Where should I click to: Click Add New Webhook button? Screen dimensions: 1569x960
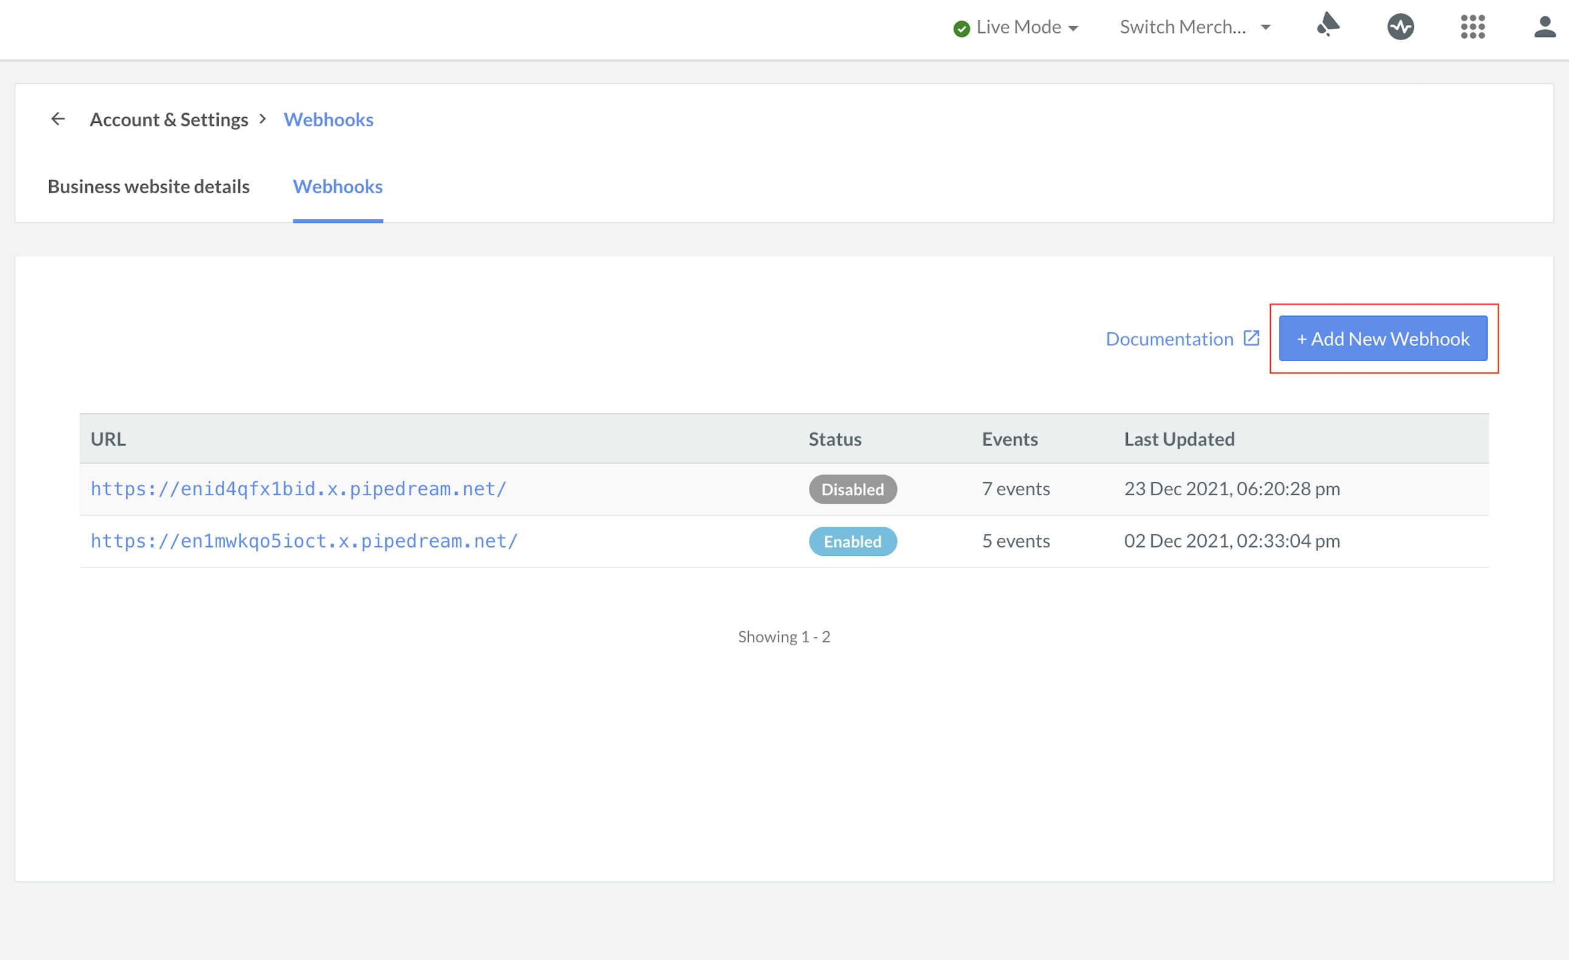[x=1383, y=338]
